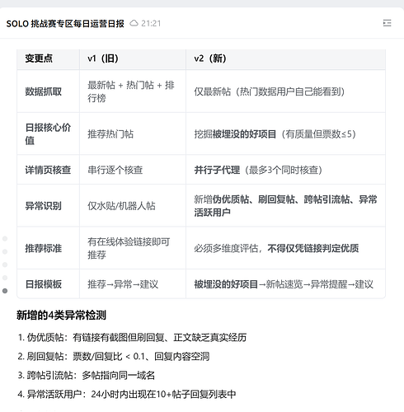Click the cell starting with "被埋没的好项目→新帖速览"
The image size is (404, 412).
pos(285,283)
